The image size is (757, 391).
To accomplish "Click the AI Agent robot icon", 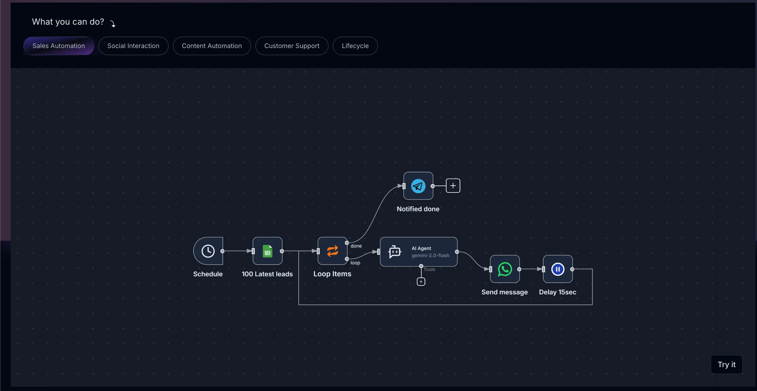I will click(395, 252).
